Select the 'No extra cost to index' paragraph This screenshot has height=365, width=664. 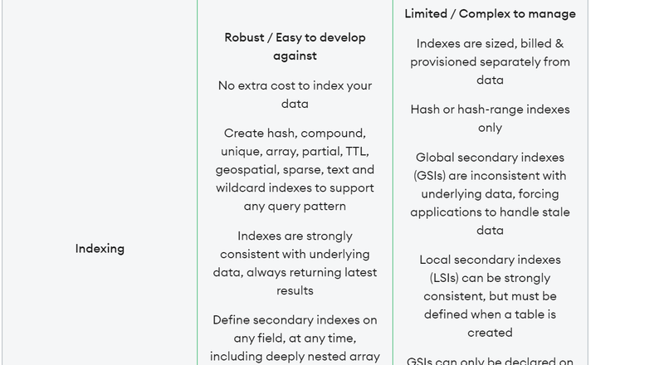point(295,95)
